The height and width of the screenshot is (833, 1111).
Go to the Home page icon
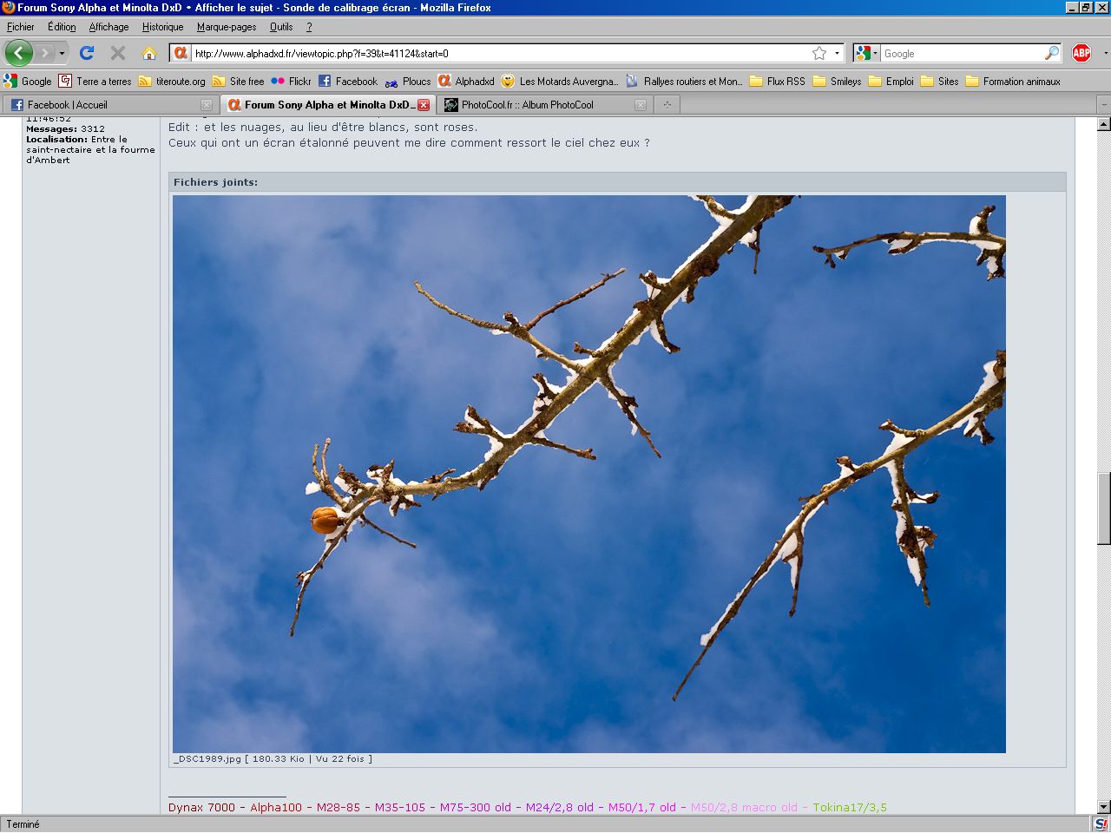pyautogui.click(x=149, y=53)
